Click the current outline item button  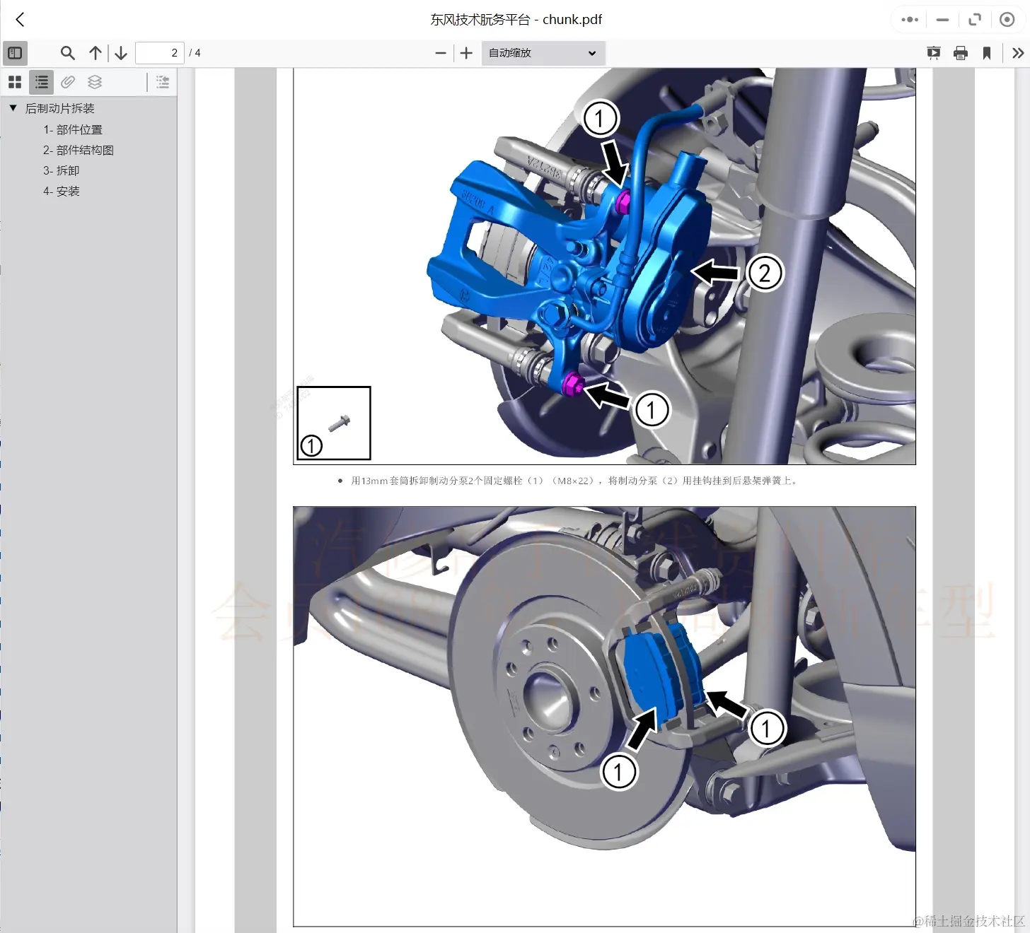point(163,82)
